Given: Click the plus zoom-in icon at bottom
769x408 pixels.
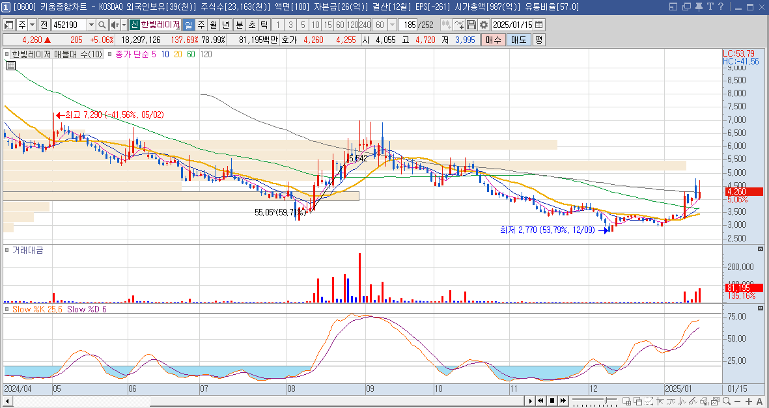Looking at the screenshot, I should 748,401.
